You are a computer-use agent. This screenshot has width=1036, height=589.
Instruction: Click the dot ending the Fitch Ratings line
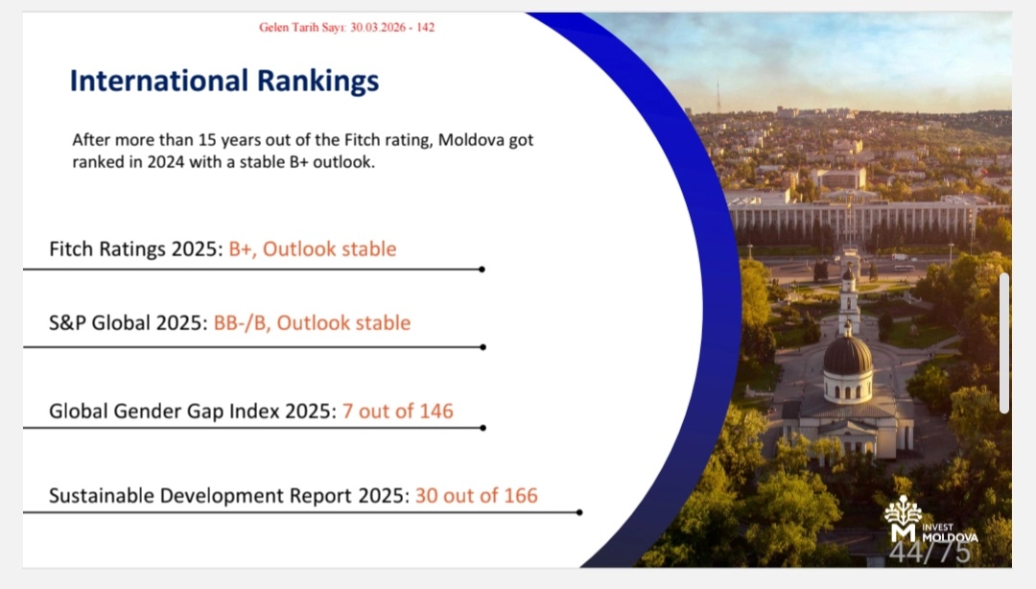[x=482, y=270]
